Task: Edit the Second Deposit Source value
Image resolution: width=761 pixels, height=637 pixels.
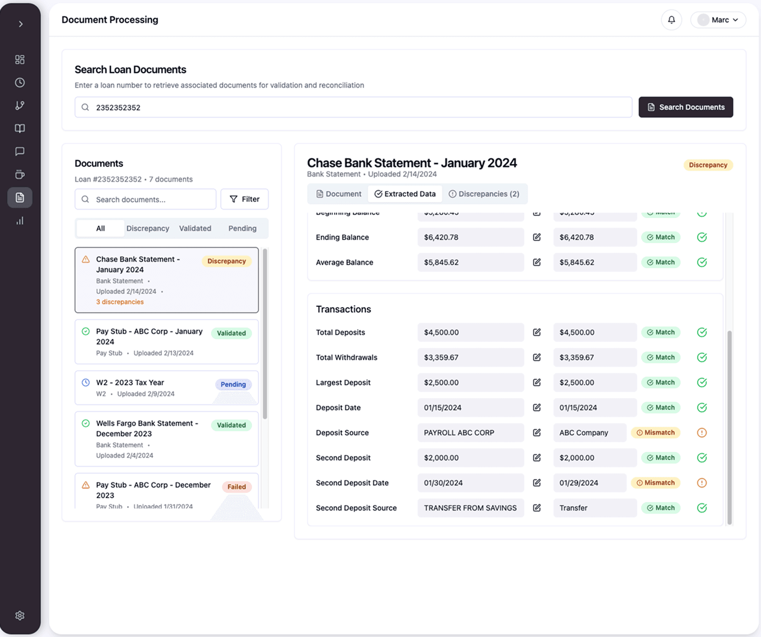Action: (537, 508)
